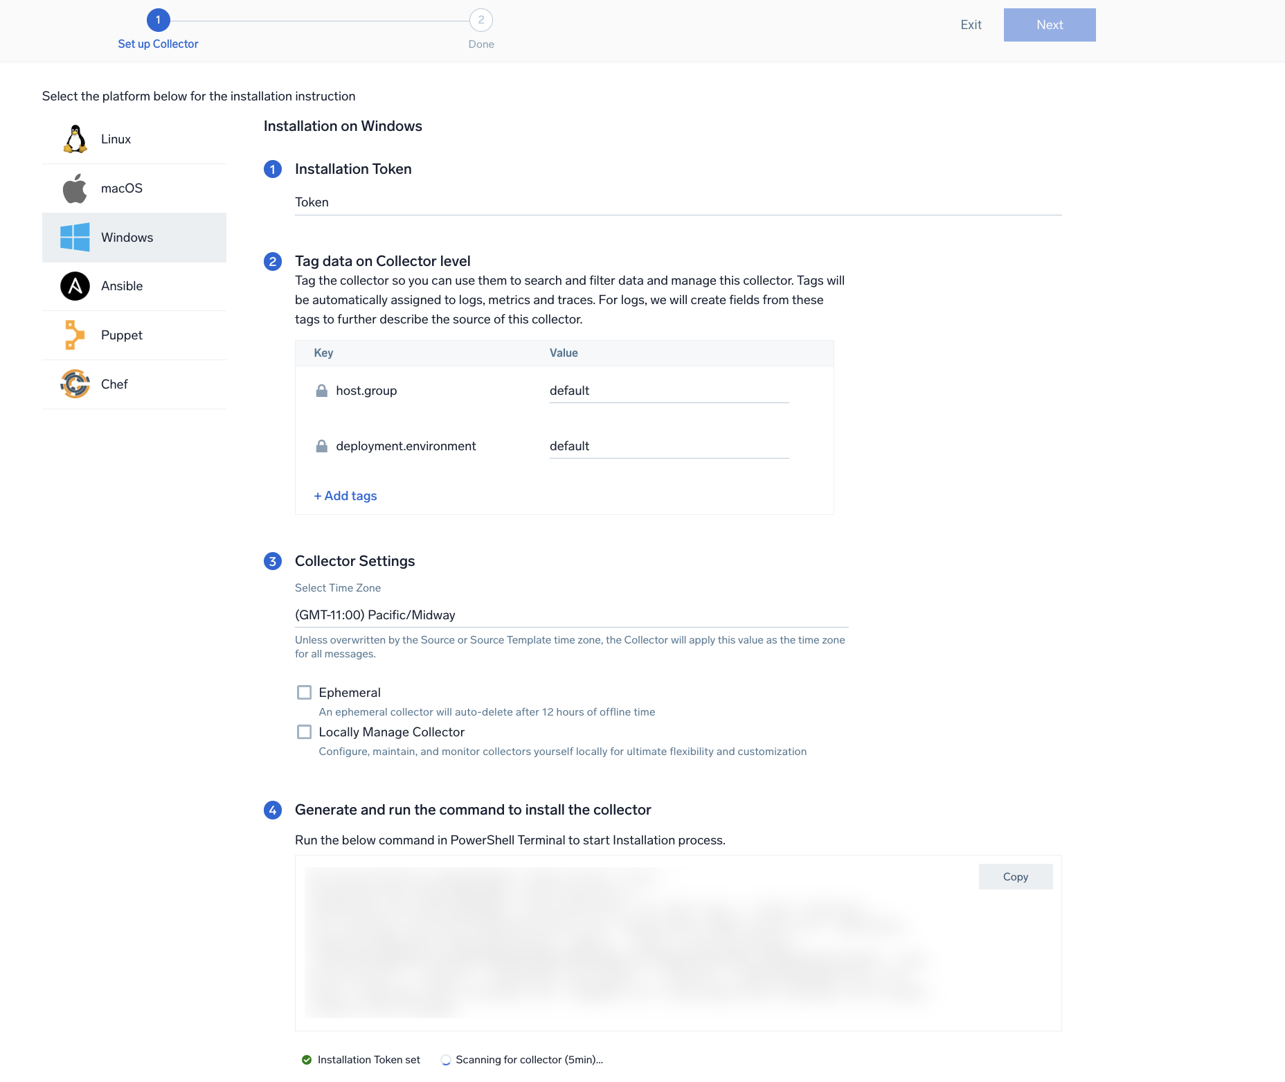
Task: Jump to the Done step indicator
Action: pyautogui.click(x=480, y=21)
